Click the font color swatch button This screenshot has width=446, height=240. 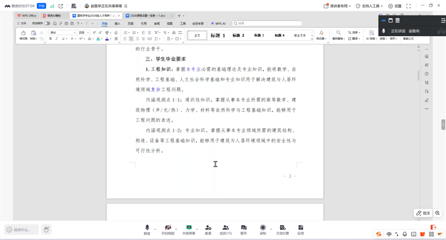(107, 39)
